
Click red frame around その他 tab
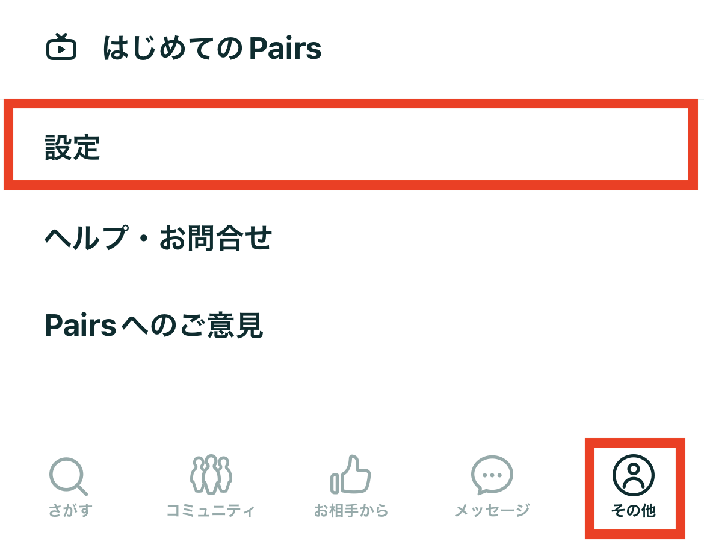(635, 443)
